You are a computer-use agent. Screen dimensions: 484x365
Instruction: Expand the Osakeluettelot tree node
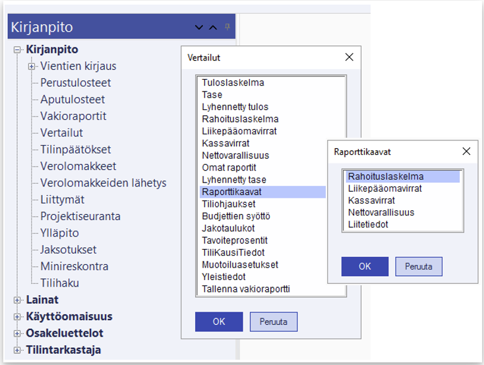coord(18,333)
